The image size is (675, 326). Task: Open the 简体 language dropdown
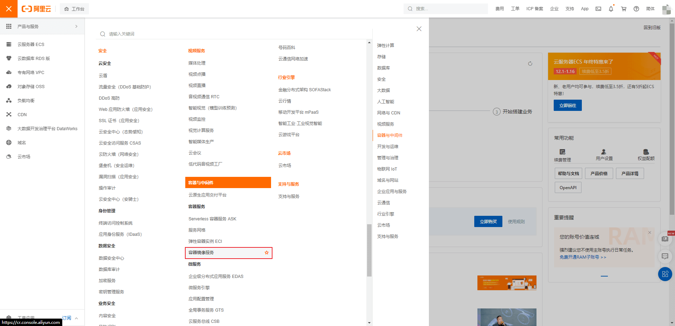[650, 9]
